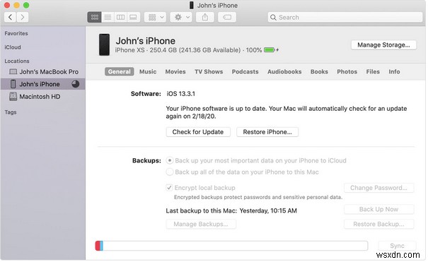Click Manage Backups button
This screenshot has width=428, height=262.
click(x=201, y=224)
